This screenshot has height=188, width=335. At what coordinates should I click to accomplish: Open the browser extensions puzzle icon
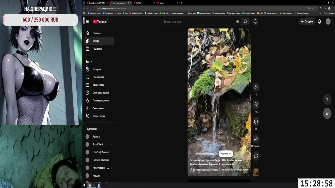(x=320, y=8)
